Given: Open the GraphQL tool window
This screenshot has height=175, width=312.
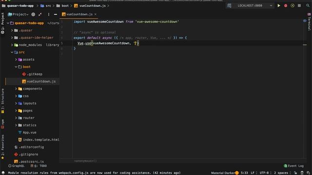Looking at the screenshot, I should coord(16,166).
